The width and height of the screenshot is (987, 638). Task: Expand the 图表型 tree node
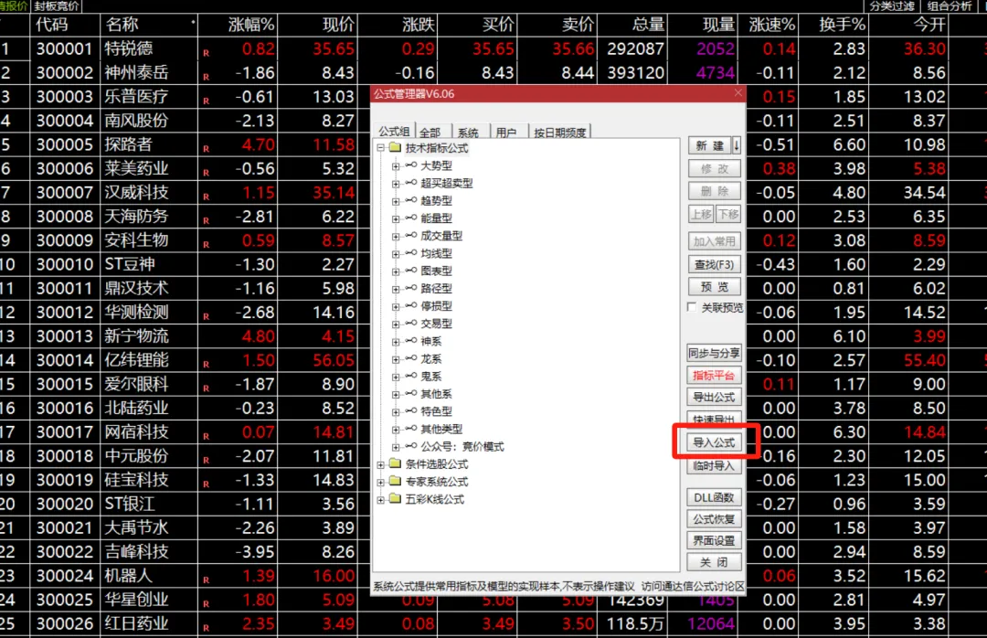tap(396, 271)
